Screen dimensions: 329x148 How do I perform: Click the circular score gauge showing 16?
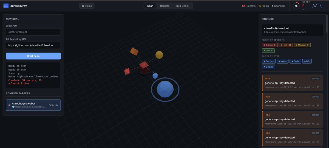click(x=296, y=6)
